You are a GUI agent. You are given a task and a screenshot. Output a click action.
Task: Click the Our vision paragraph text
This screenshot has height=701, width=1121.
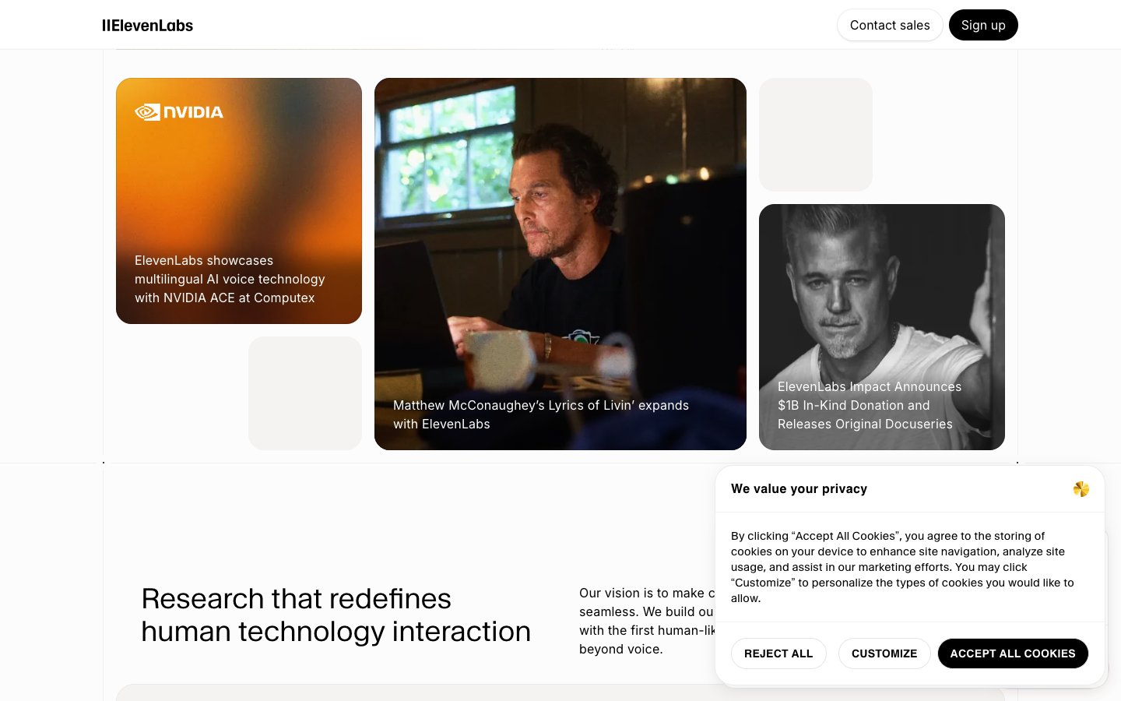645,621
